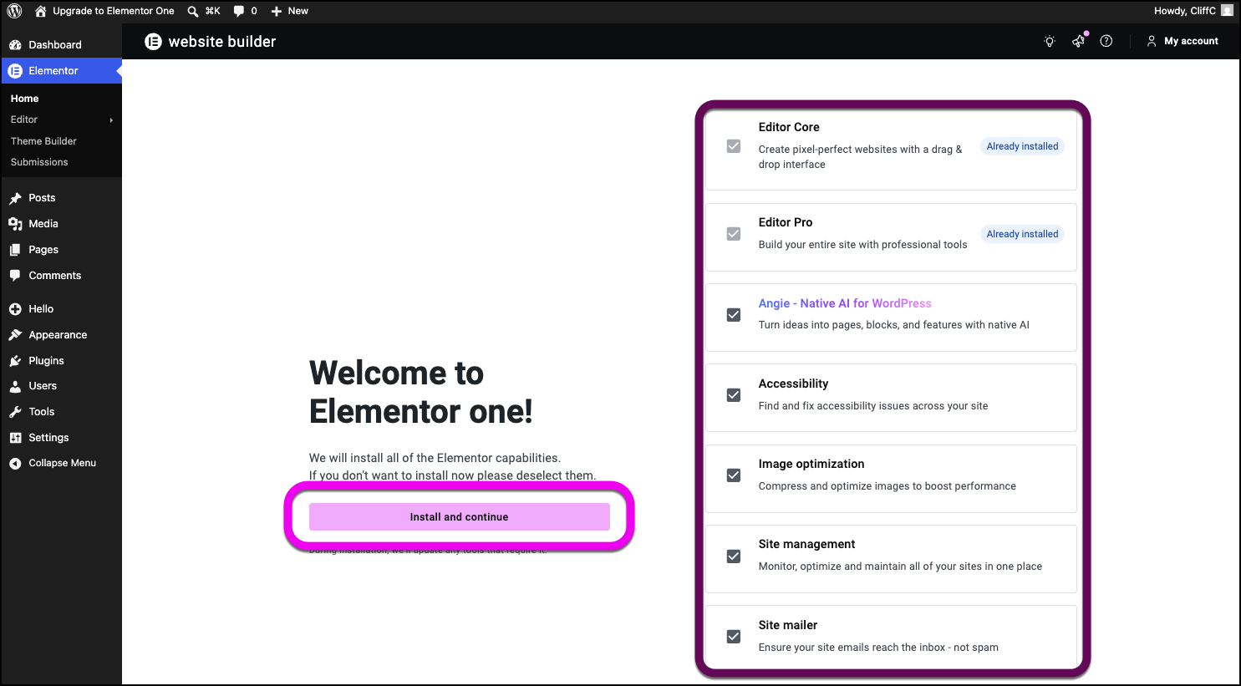Open the lightbulb tips icon in header
The height and width of the screenshot is (686, 1241).
point(1050,41)
